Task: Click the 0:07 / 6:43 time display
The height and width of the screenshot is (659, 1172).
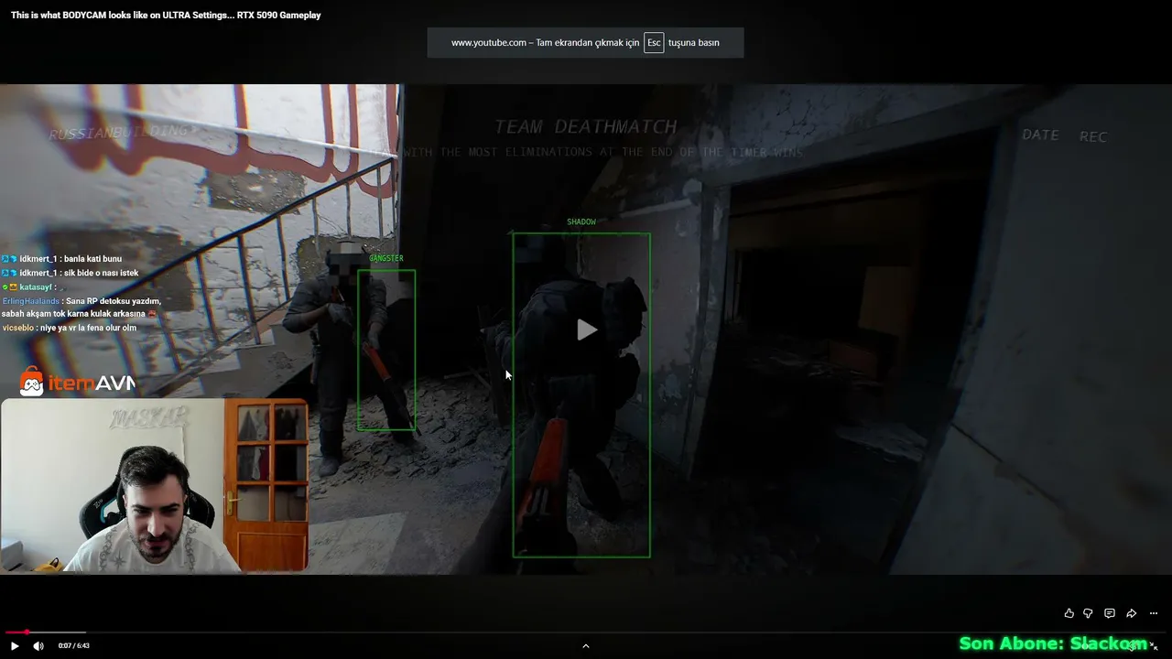Action: point(74,646)
